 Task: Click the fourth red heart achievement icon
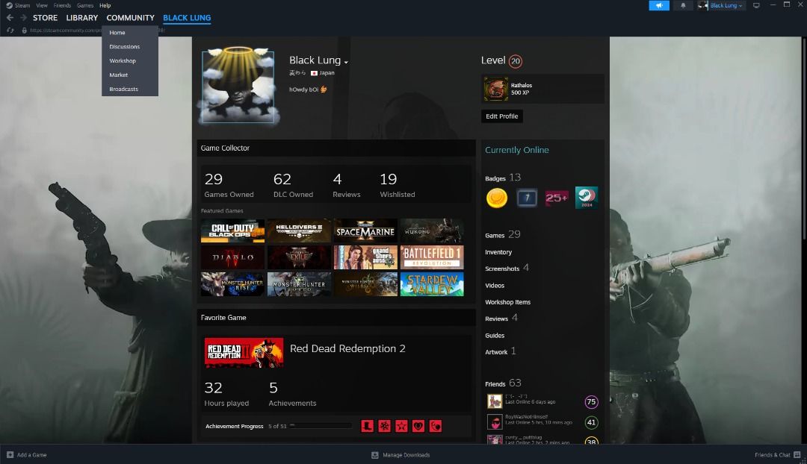pos(418,426)
